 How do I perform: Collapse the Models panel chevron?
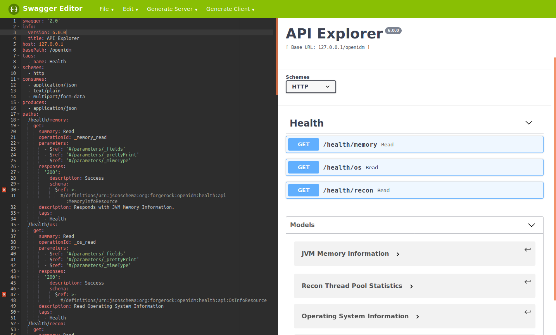coord(531,225)
